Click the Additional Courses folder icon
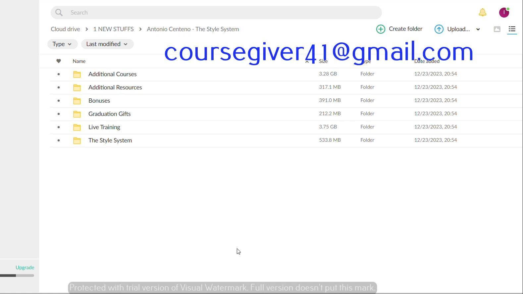 (77, 74)
